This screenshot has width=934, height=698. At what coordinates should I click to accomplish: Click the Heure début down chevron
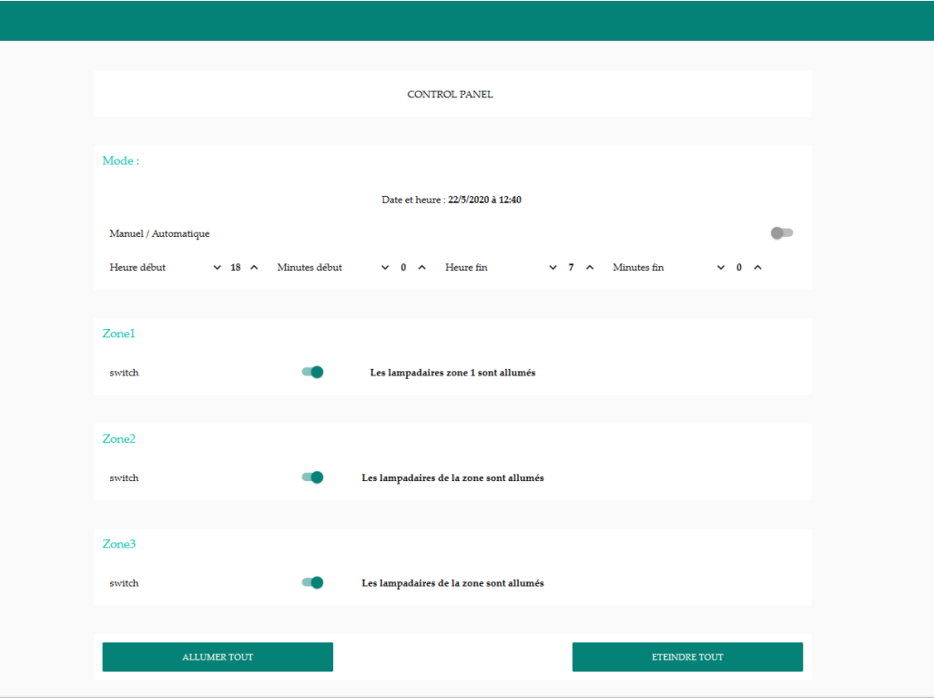point(217,267)
